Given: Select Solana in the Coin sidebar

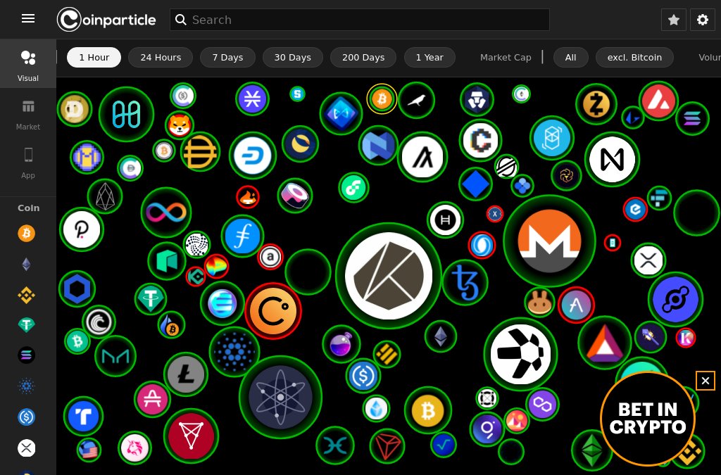Looking at the screenshot, I should 26,355.
